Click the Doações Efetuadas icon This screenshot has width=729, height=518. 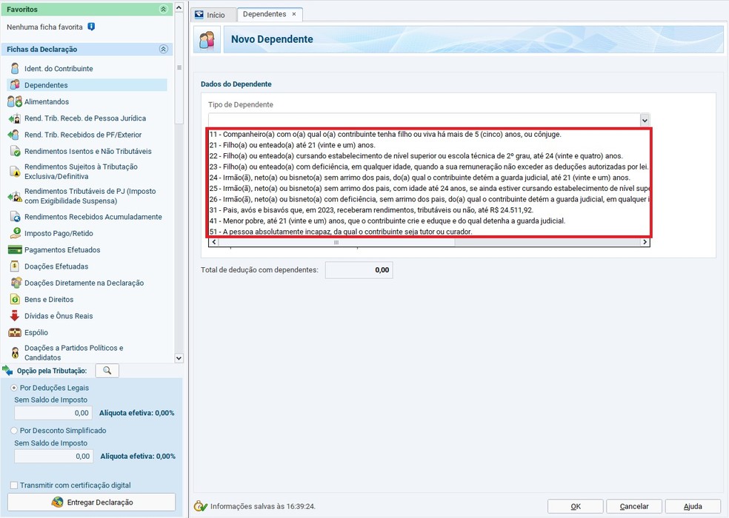tap(15, 266)
